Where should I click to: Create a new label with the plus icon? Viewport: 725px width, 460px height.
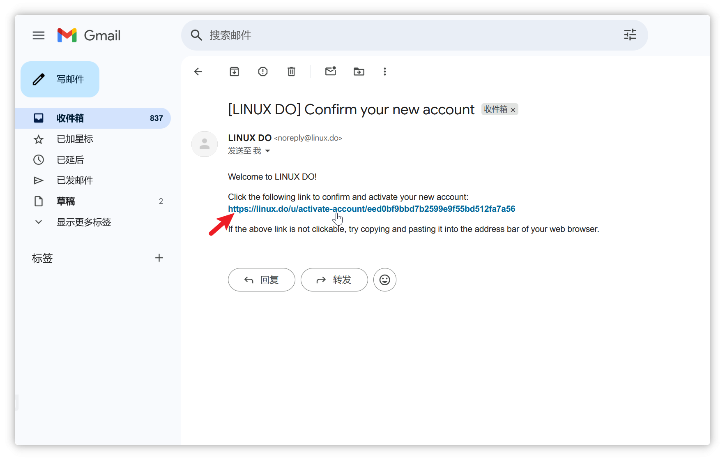[159, 258]
